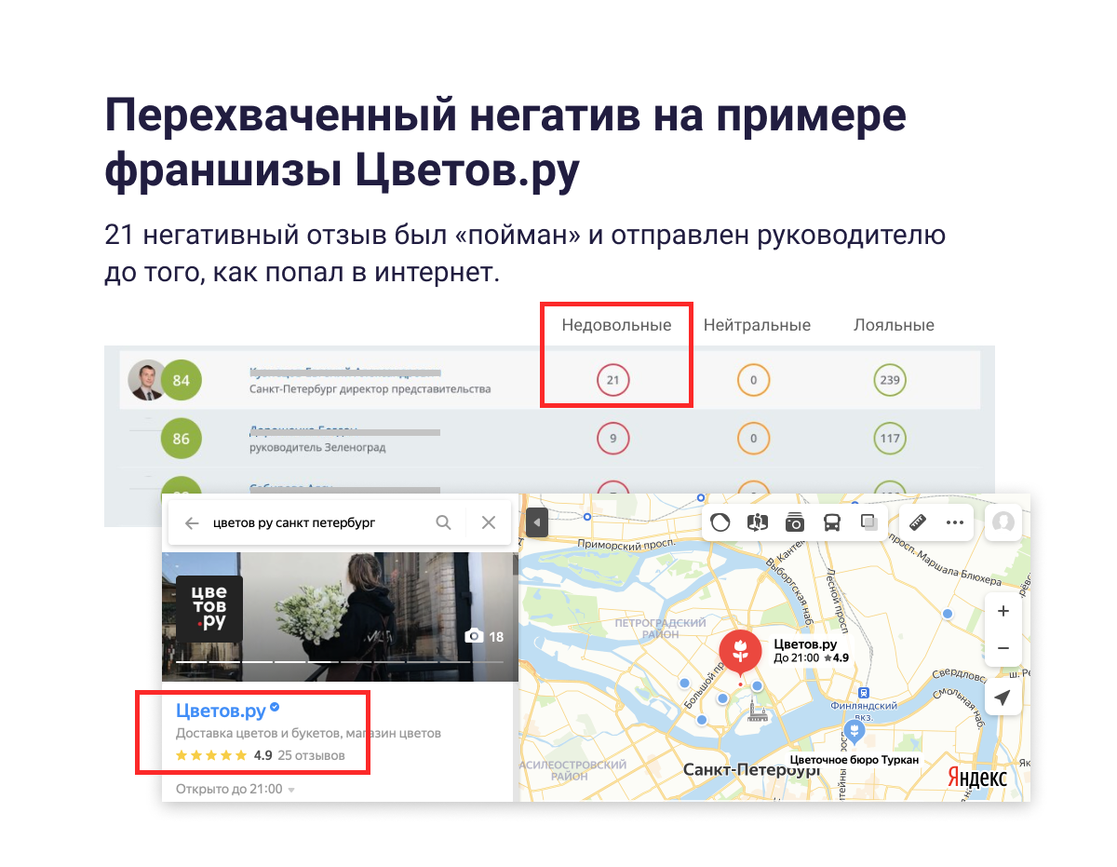Image resolution: width=1117 pixels, height=867 pixels.
Task: Toggle the traffic layer icon on map
Action: (720, 522)
